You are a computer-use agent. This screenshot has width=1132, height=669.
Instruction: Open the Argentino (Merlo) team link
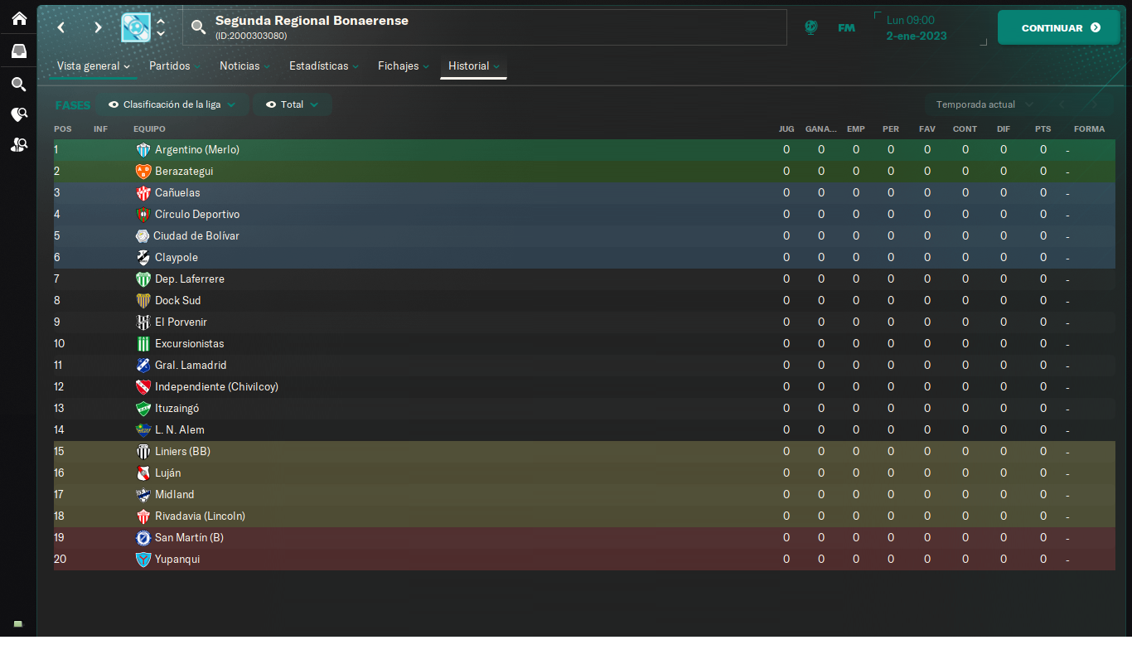pos(197,150)
